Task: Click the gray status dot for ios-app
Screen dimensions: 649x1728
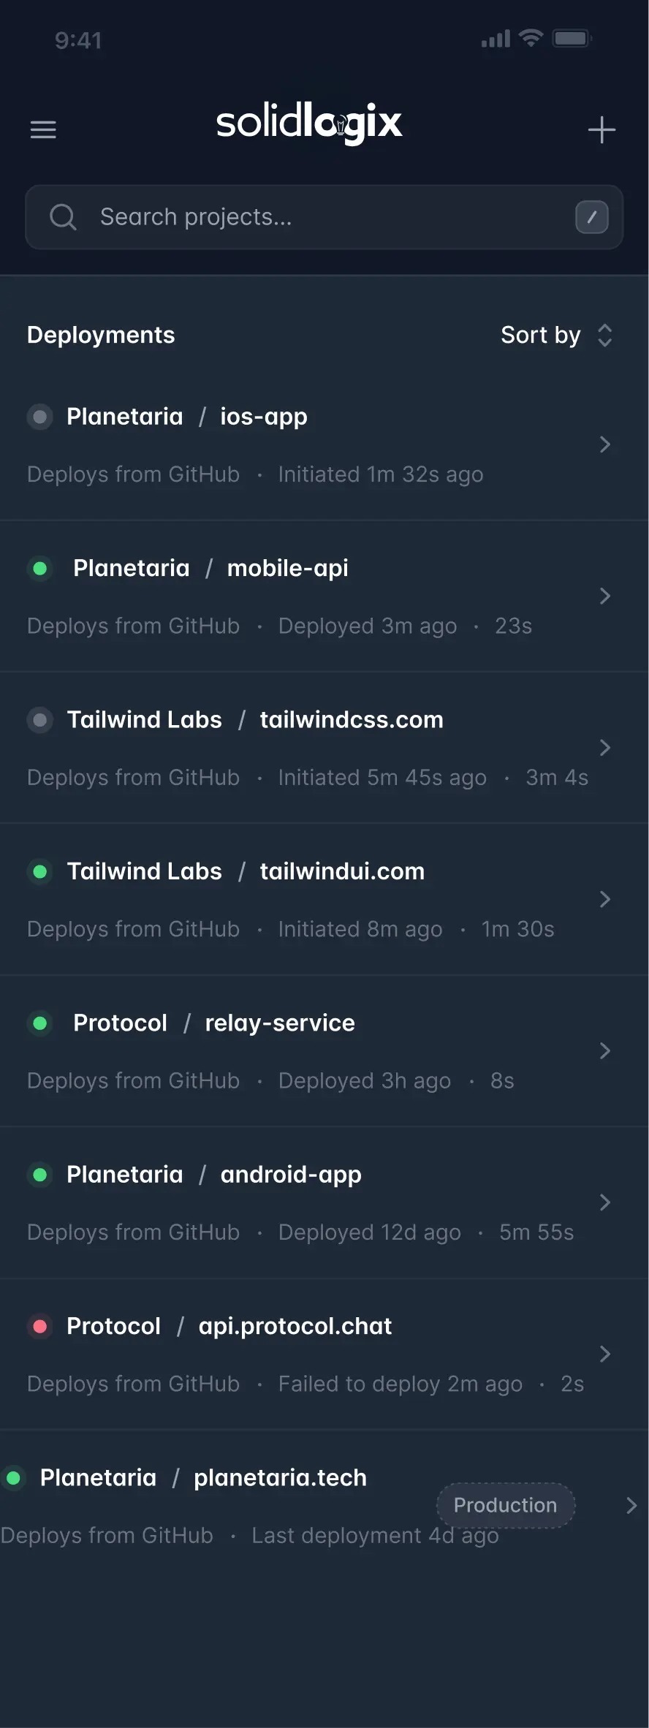Action: click(x=40, y=417)
